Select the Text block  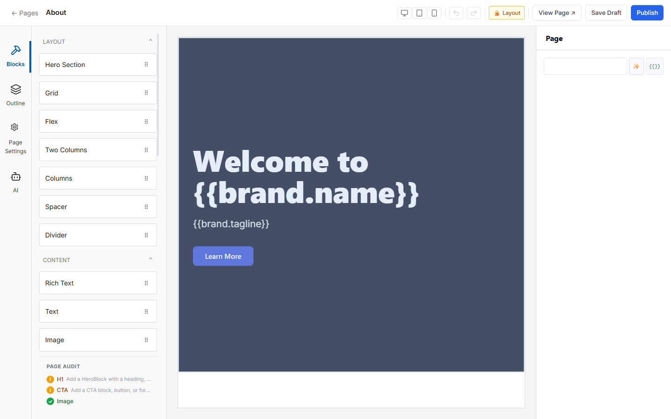pos(98,311)
